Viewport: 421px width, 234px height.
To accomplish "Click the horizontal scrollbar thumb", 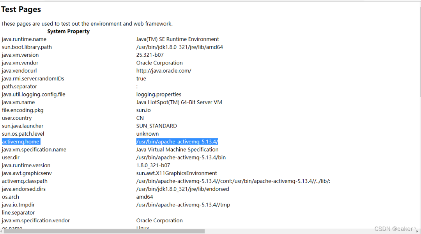I will (x=104, y=231).
